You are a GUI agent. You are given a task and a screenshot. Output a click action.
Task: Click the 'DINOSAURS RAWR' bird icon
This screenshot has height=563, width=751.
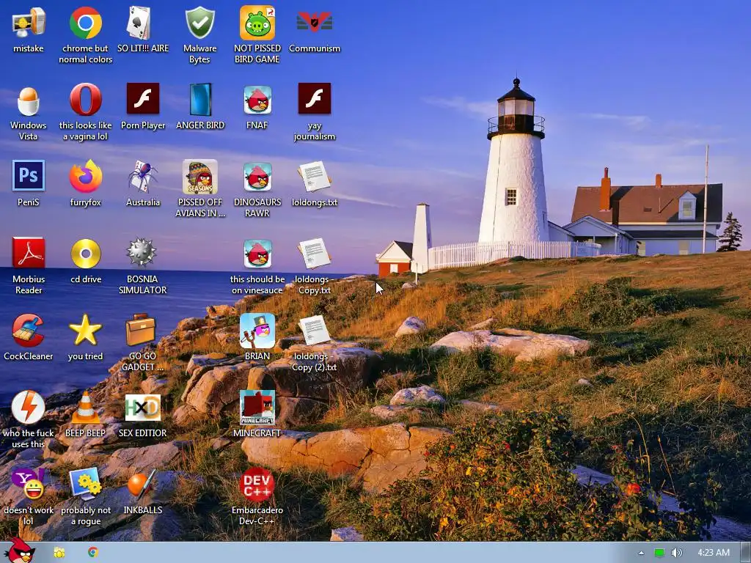pyautogui.click(x=257, y=177)
